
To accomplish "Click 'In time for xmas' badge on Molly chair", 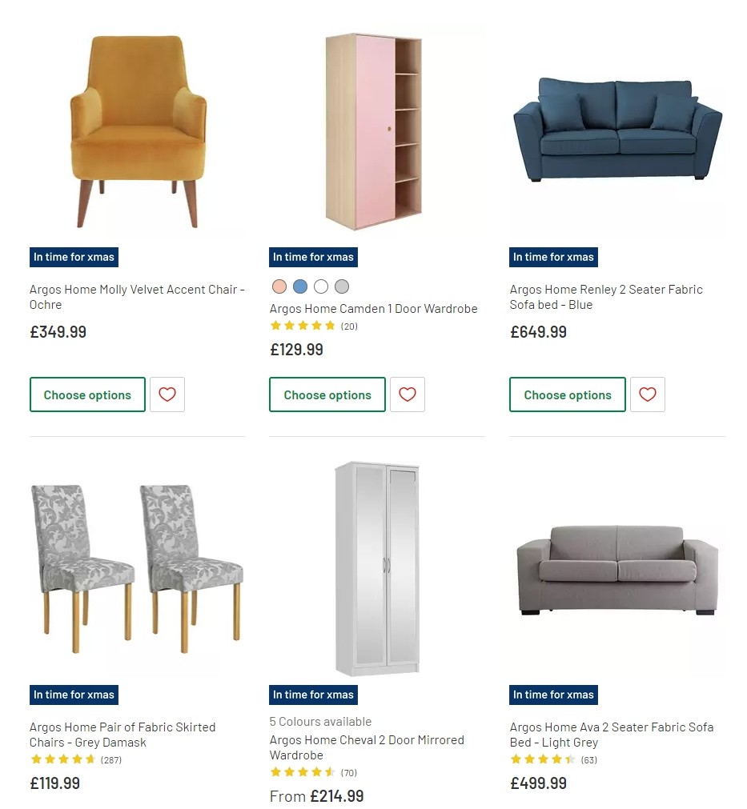I will pos(74,257).
